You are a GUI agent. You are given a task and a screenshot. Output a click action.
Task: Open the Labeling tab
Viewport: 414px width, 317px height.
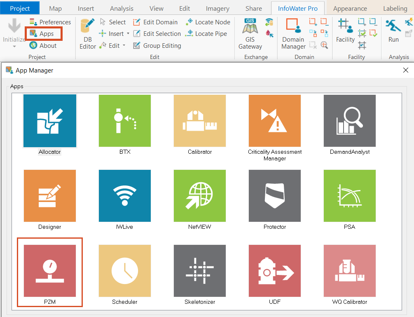coord(395,9)
